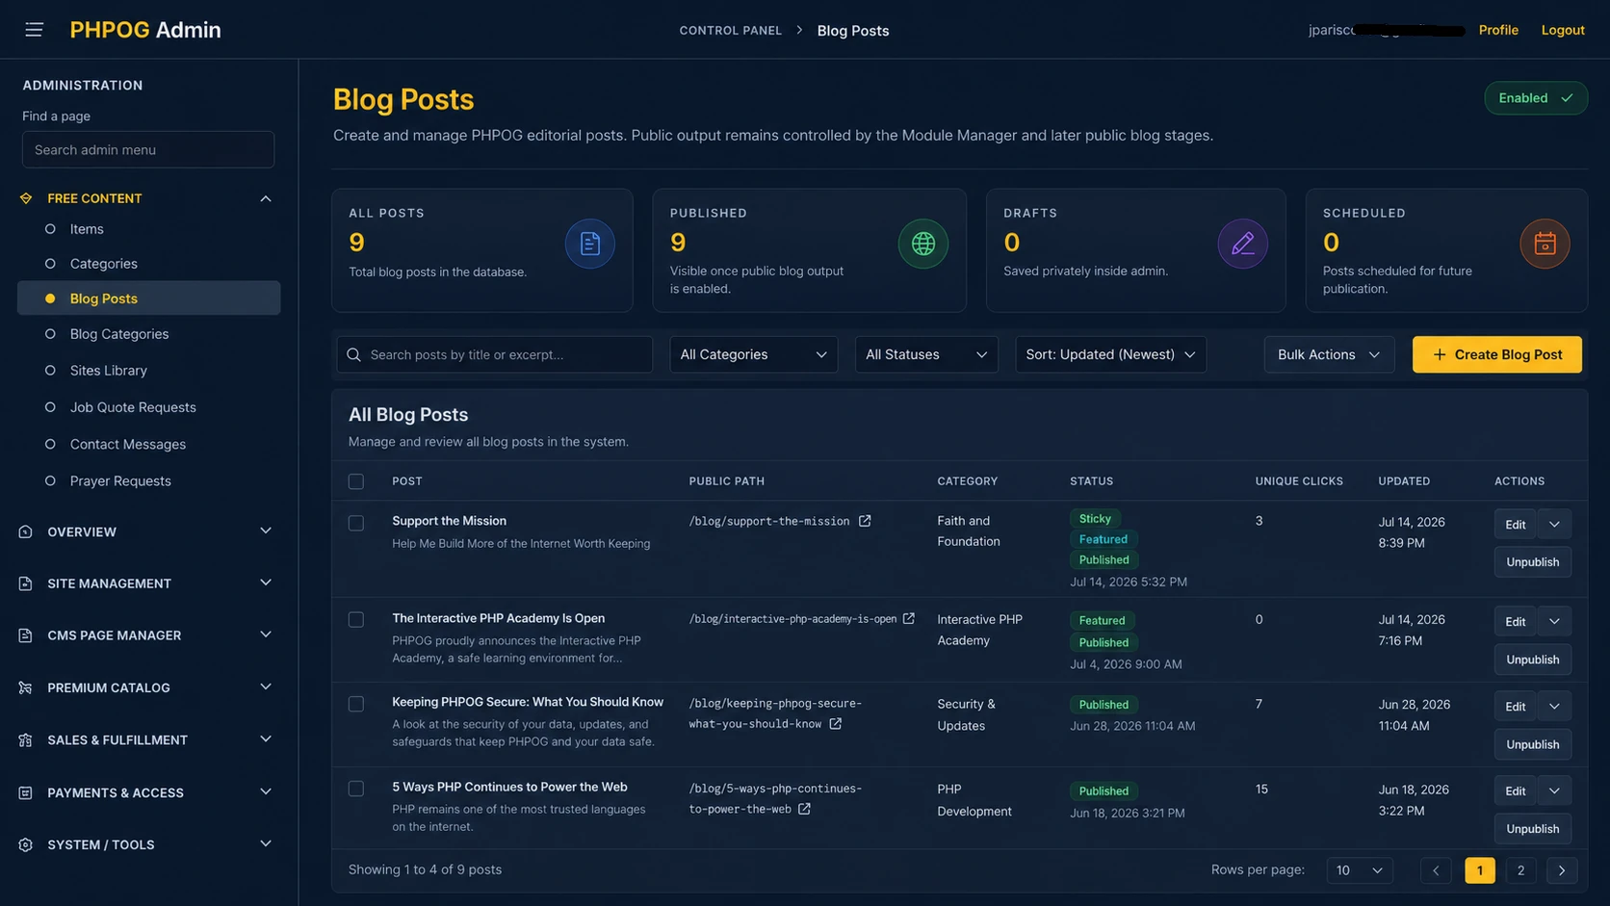1610x906 pixels.
Task: Unpublish the 5 Ways PHP post
Action: [1532, 829]
